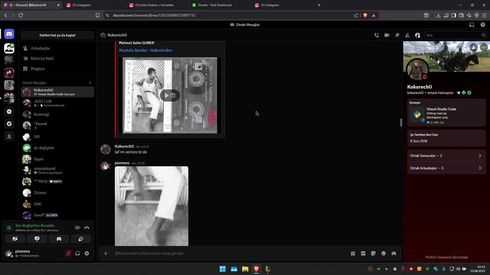490x275 pixels.
Task: Open soundboard button
Action: click(x=81, y=239)
